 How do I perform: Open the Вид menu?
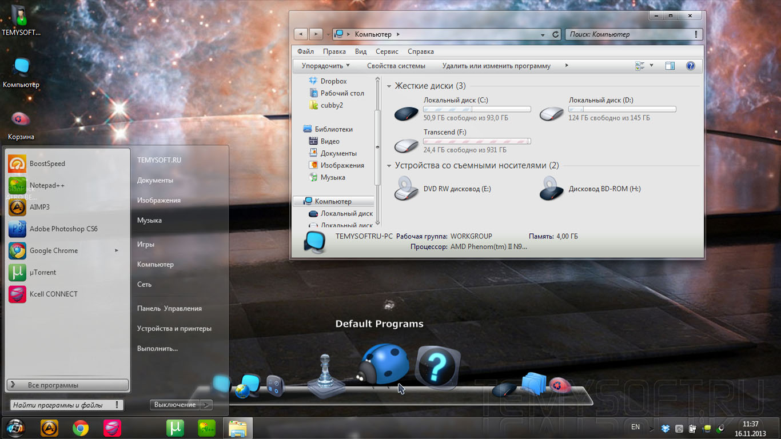click(x=361, y=51)
